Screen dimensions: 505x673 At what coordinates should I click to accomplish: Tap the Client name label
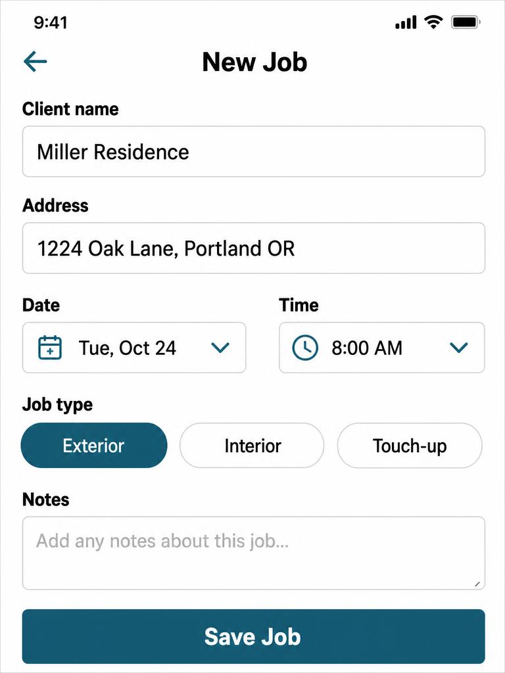[x=70, y=109]
